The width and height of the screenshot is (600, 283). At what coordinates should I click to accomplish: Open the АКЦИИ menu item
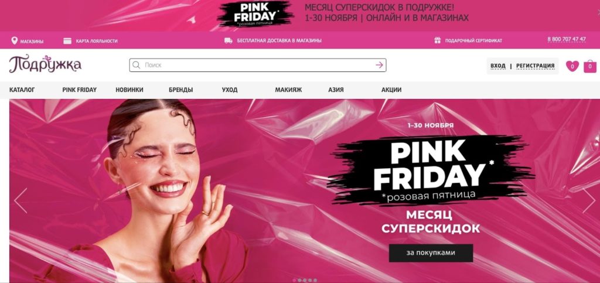[391, 90]
